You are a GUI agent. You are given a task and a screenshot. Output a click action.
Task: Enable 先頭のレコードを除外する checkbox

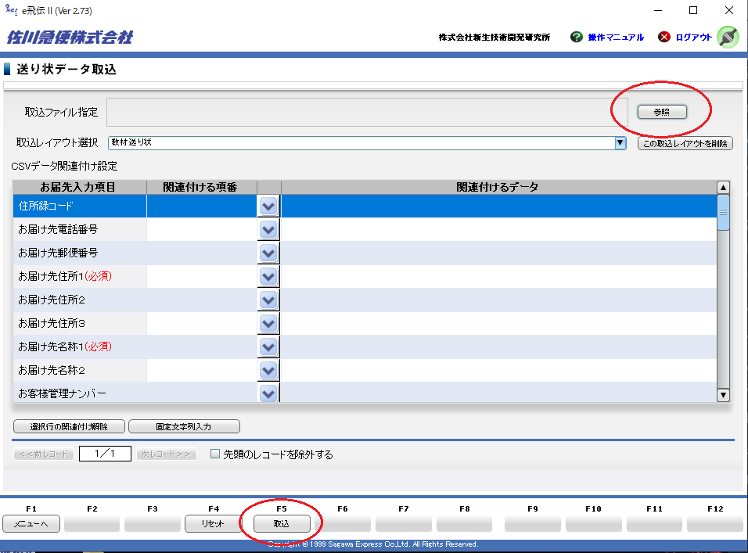coord(215,454)
